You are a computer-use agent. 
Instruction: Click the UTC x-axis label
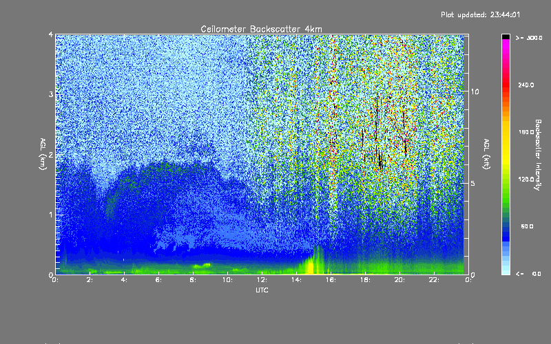tap(262, 290)
